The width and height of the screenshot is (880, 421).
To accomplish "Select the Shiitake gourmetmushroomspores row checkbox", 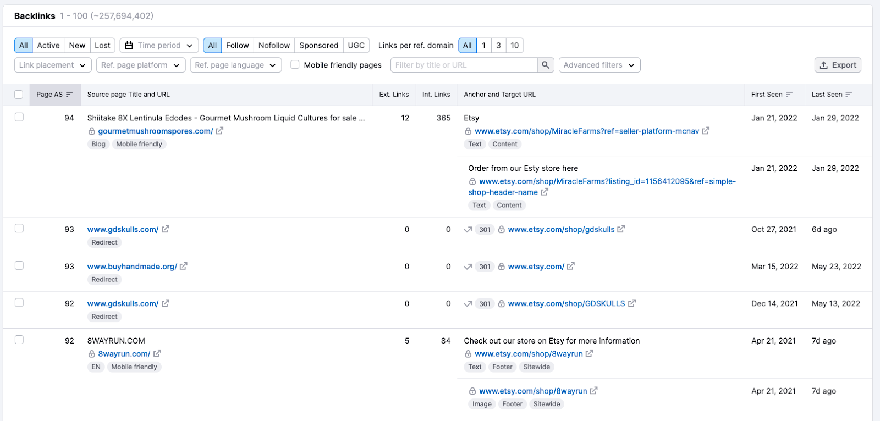I will click(x=19, y=117).
